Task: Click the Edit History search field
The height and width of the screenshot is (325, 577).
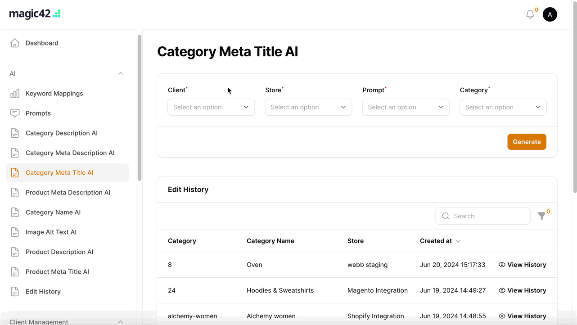Action: click(x=488, y=216)
